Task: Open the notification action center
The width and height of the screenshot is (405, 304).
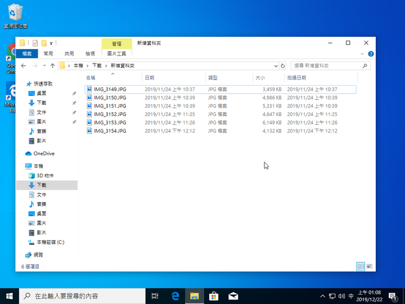Action: (393, 297)
